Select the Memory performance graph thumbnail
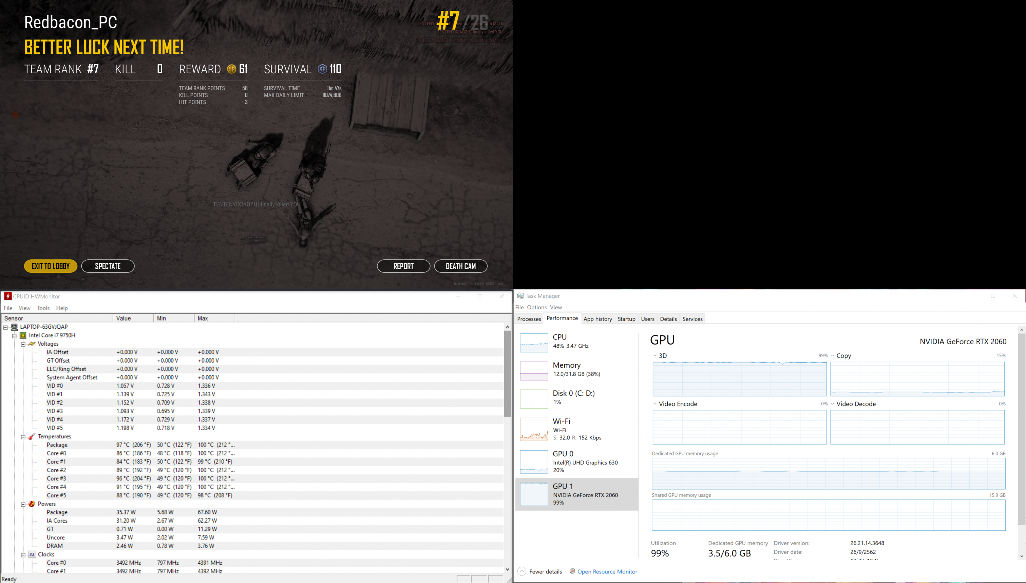The height and width of the screenshot is (583, 1026). [534, 371]
